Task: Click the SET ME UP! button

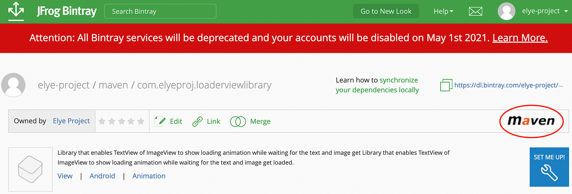Action: 549,167
